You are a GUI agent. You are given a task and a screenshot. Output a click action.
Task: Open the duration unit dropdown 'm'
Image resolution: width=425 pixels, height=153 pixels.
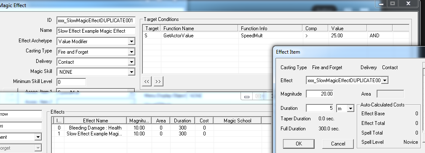pos(350,109)
